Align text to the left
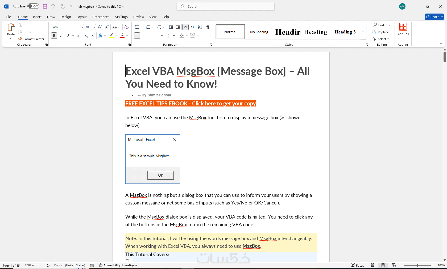The height and width of the screenshot is (269, 447). (137, 36)
